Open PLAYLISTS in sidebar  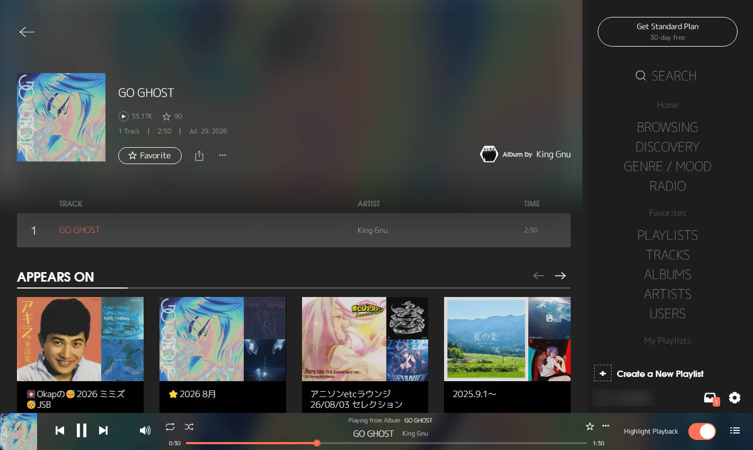pyautogui.click(x=668, y=235)
